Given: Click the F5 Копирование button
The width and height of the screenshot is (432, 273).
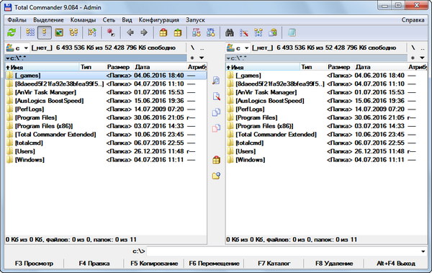Looking at the screenshot, I should tap(154, 264).
